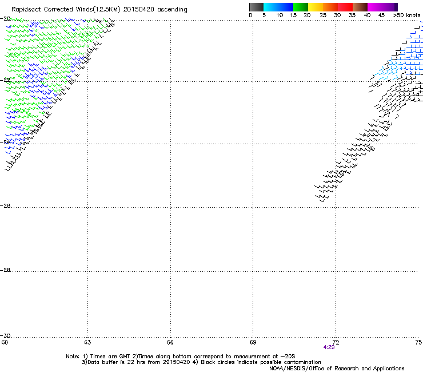Screen dimensions: 423x372
Task: Click latitude label '-22' on left axis
Action: tap(5, 80)
